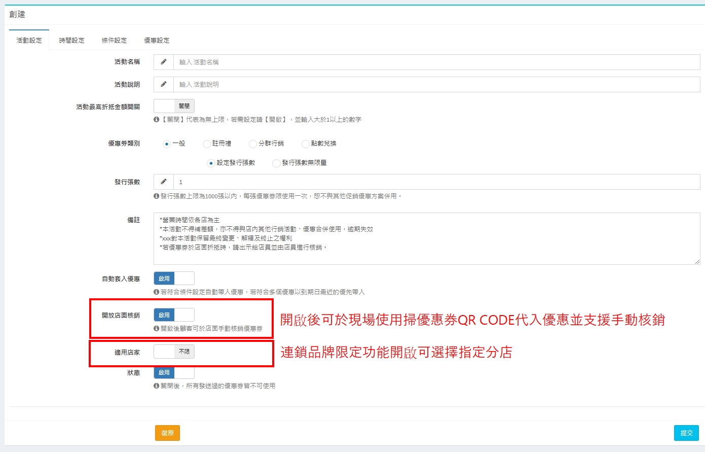Toggle the 開放店面核銷 switch

(174, 315)
